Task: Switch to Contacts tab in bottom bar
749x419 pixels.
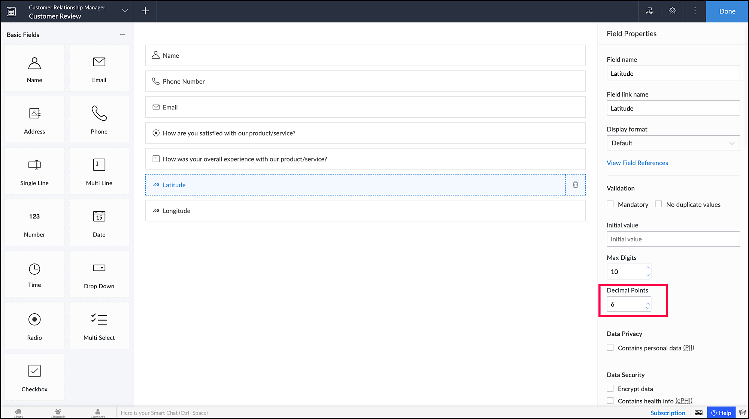Action: coord(98,413)
